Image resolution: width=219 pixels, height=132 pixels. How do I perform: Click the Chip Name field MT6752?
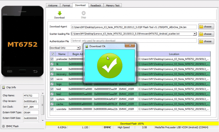31,96
